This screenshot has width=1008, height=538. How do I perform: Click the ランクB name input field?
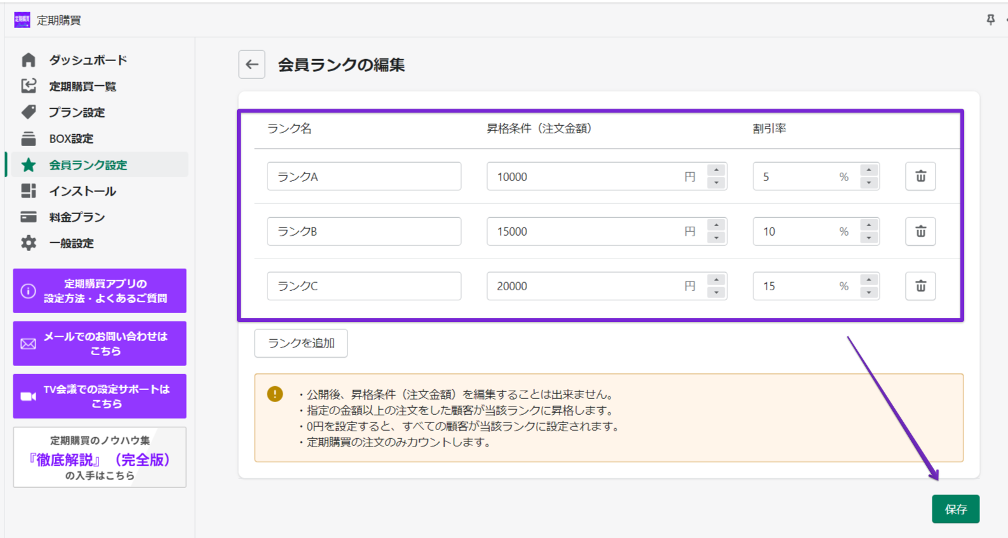[363, 231]
